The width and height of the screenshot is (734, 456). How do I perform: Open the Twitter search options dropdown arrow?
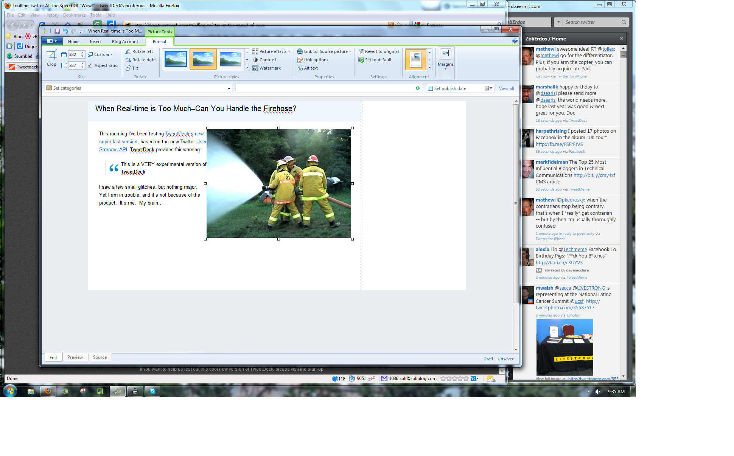[x=558, y=22]
